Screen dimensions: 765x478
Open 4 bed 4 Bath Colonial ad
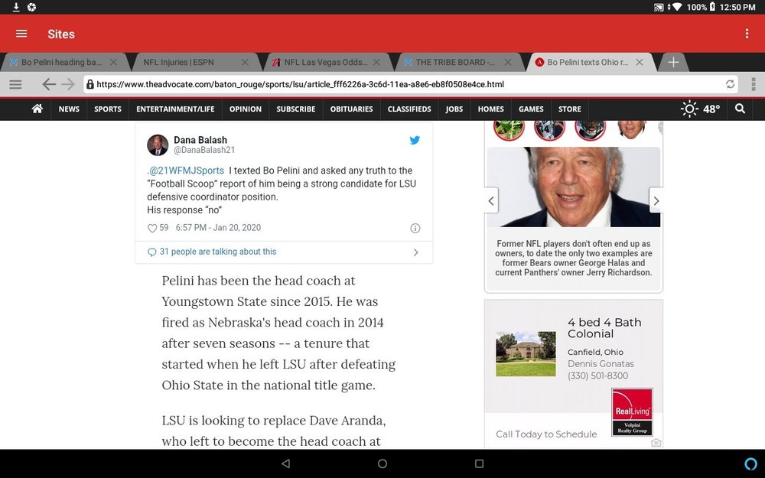604,328
